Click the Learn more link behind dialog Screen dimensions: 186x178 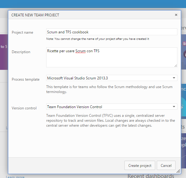15,177
